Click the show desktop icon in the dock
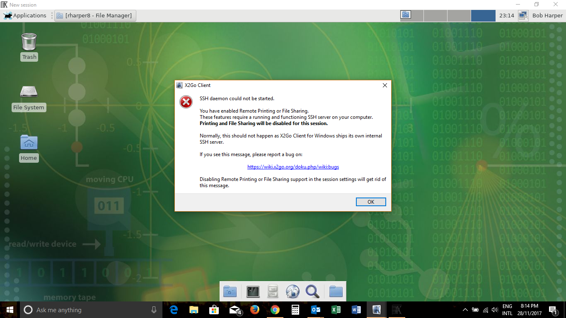This screenshot has height=318, width=566. (x=230, y=291)
